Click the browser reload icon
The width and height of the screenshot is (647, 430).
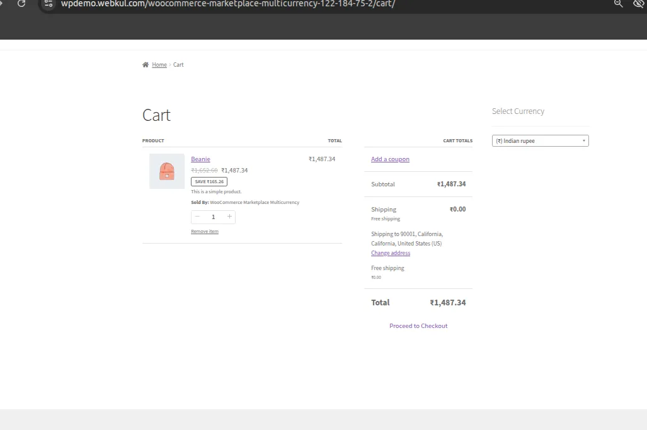(21, 4)
